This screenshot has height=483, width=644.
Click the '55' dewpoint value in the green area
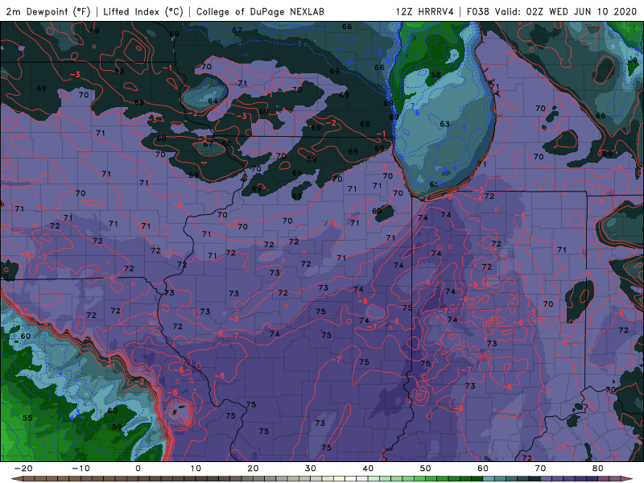[x=27, y=418]
